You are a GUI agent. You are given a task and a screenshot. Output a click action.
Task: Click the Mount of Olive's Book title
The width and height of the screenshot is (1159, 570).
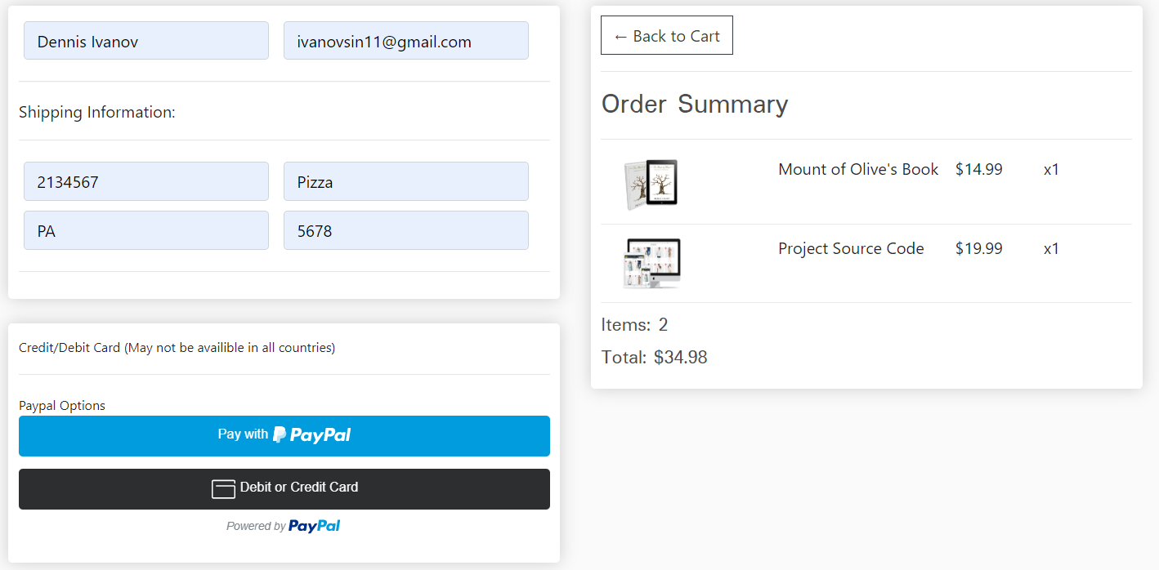point(858,169)
